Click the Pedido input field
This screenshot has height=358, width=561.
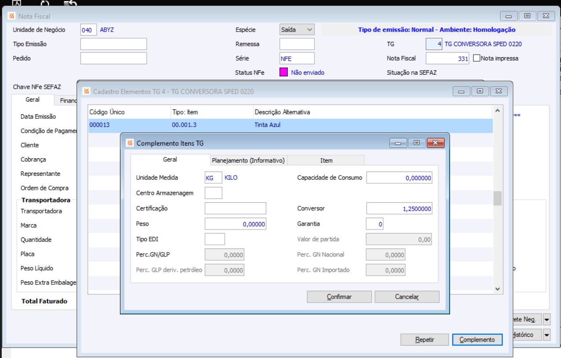[x=114, y=58]
